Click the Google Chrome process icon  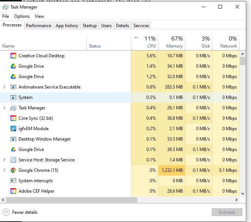tap(13, 170)
